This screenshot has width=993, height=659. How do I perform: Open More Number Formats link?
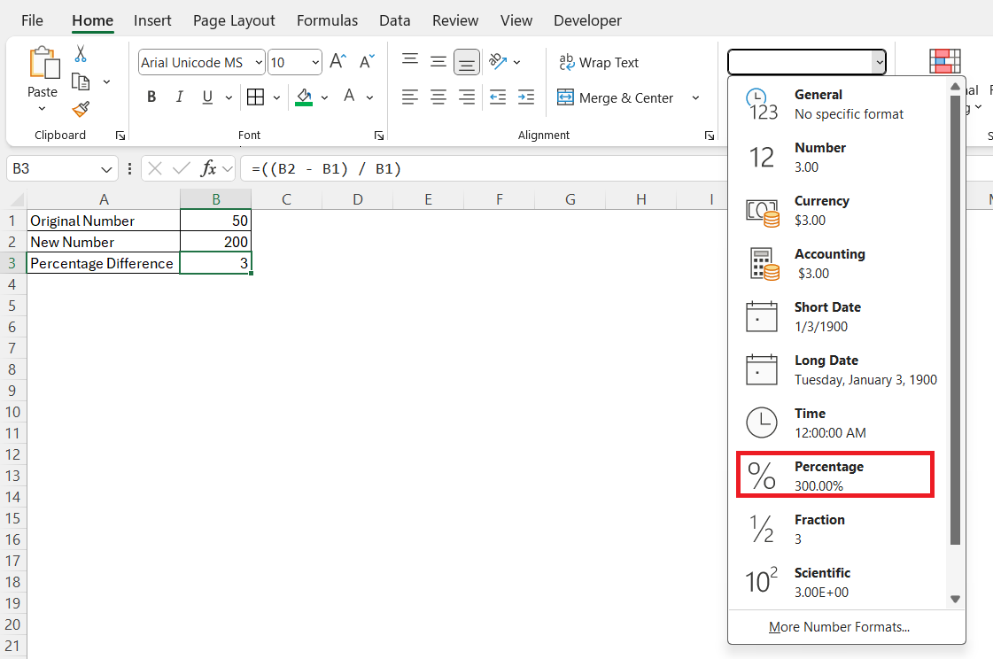coord(839,627)
